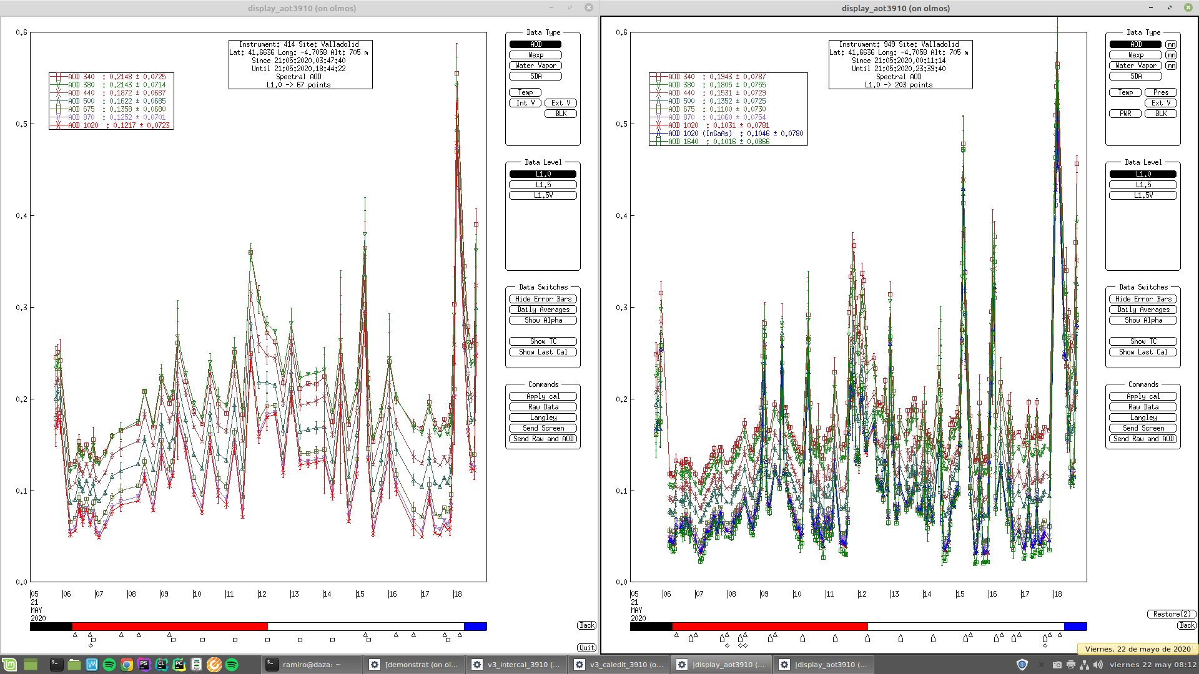
Task: Click PWR button in right window
Action: pyautogui.click(x=1125, y=114)
